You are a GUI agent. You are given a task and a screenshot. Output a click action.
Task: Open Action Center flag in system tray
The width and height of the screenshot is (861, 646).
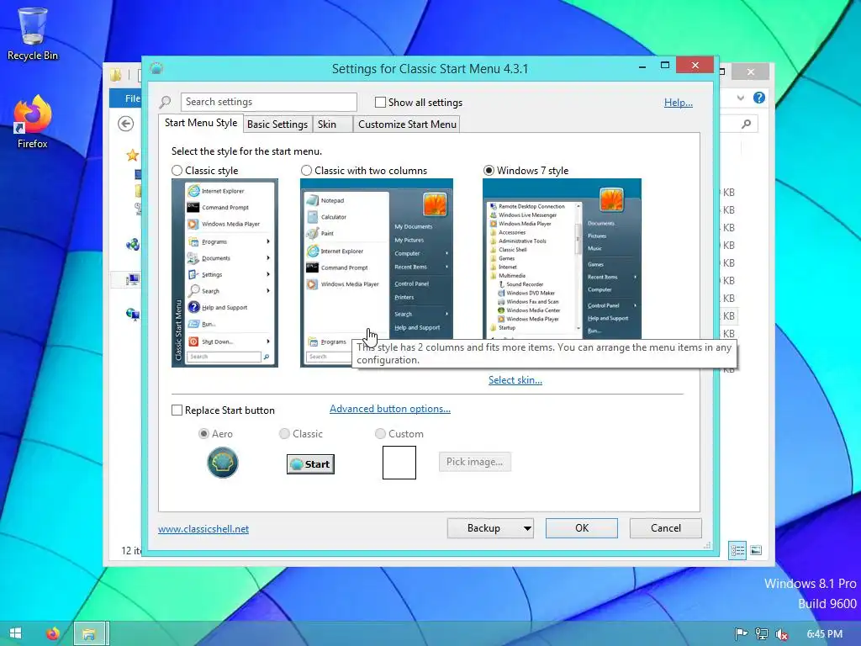click(x=741, y=634)
